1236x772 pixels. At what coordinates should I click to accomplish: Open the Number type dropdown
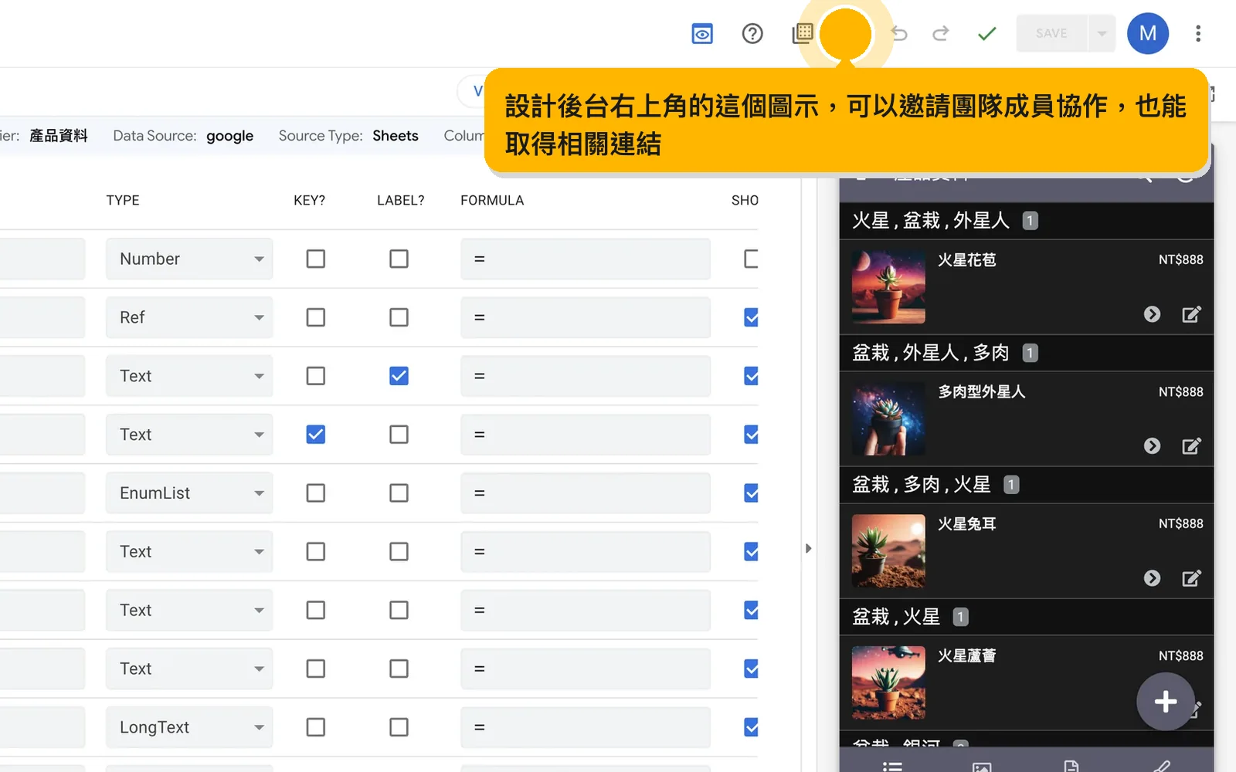189,259
